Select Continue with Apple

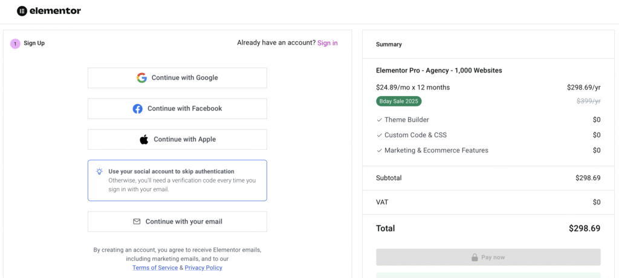(177, 140)
